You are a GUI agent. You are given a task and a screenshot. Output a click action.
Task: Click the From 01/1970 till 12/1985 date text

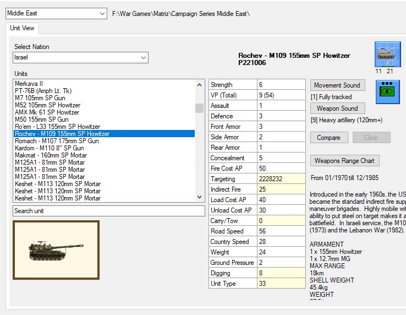344,178
